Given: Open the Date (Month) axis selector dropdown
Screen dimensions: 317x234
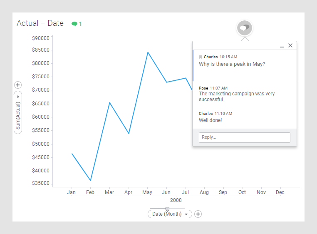Looking at the screenshot, I should [x=167, y=214].
